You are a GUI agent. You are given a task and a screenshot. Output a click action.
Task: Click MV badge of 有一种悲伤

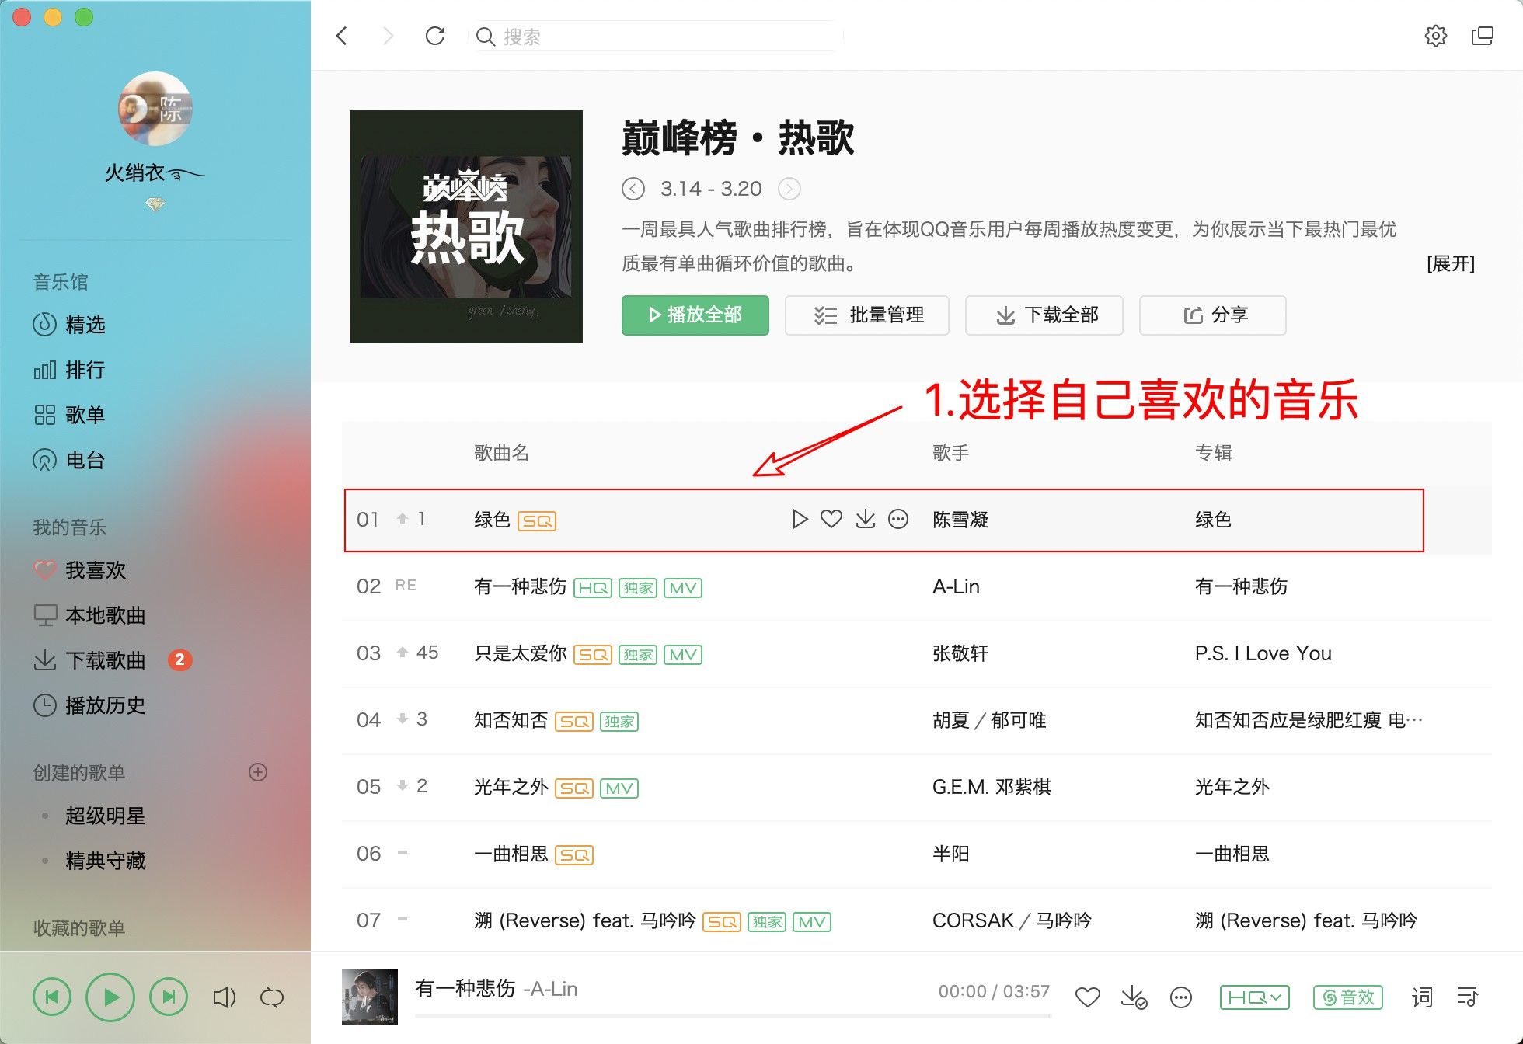pos(683,588)
